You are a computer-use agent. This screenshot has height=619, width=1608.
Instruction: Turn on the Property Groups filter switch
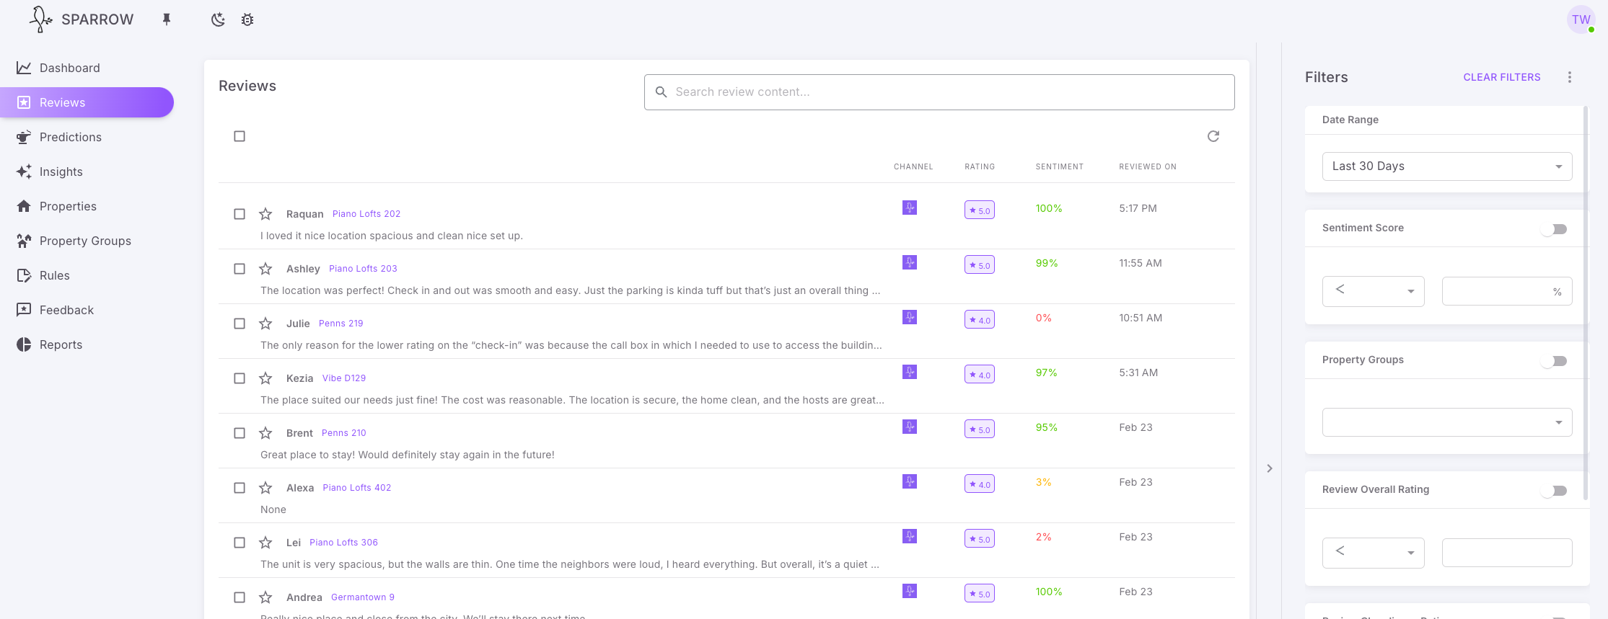(1554, 361)
